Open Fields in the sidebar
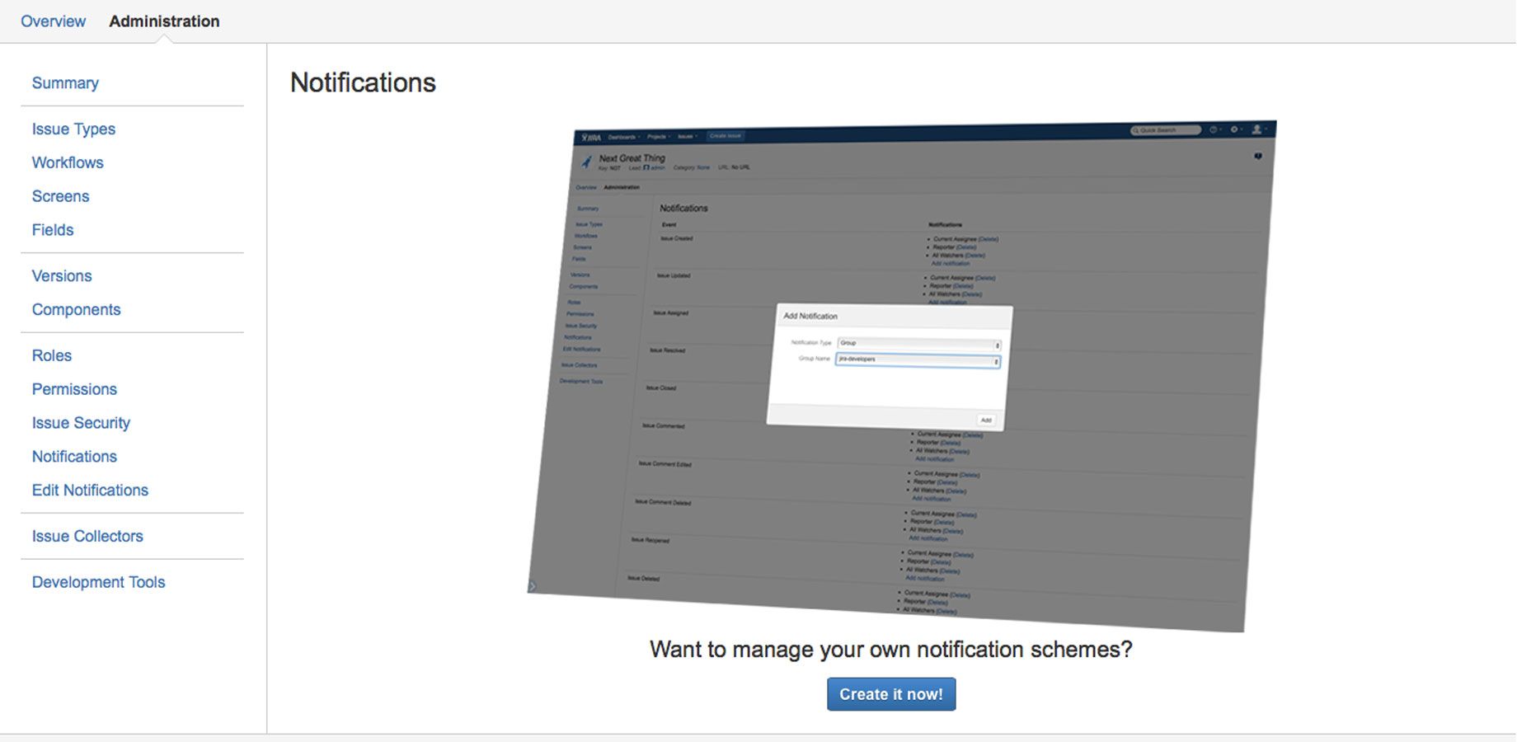 pyautogui.click(x=53, y=231)
